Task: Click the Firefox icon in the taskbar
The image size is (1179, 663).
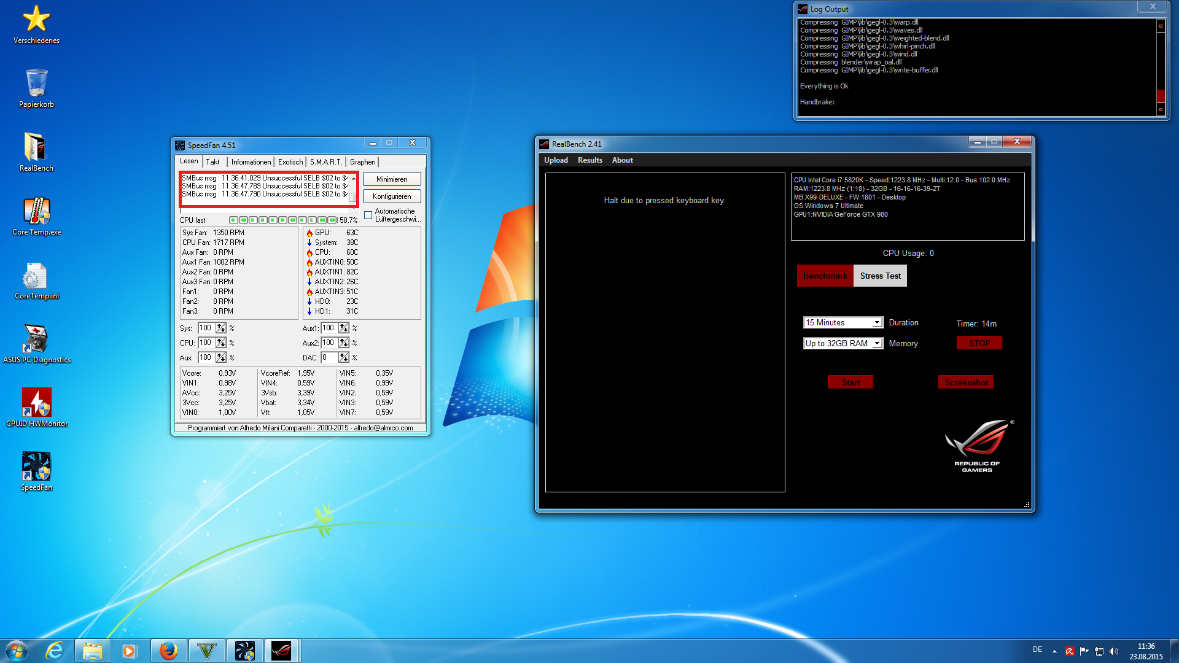Action: pyautogui.click(x=168, y=651)
